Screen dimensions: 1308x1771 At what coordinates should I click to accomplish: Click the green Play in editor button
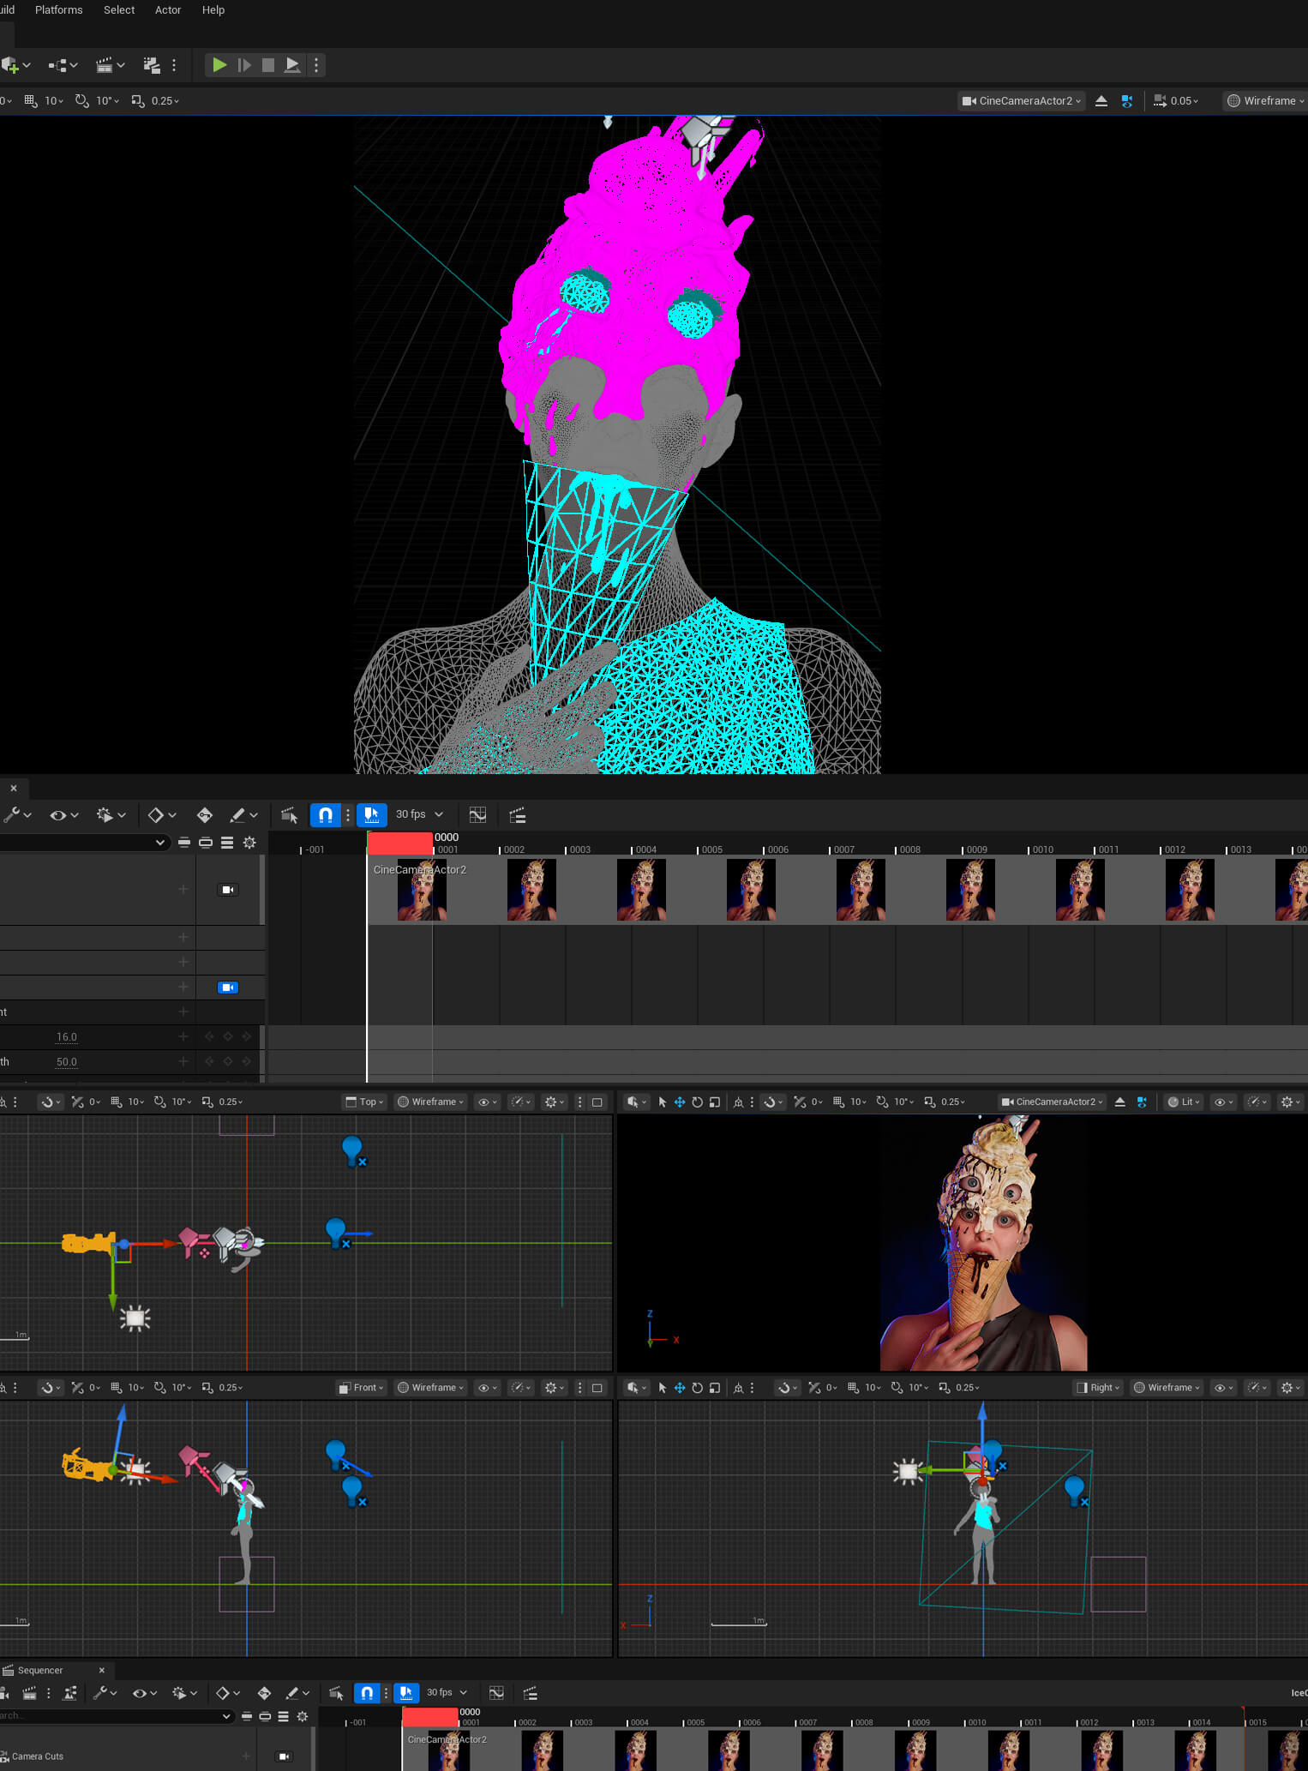[219, 65]
